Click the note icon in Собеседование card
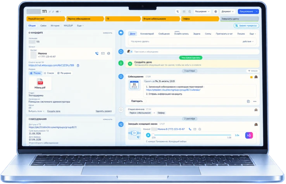Image resolution: width=286 pixels, height=184 pixels. coord(248,101)
